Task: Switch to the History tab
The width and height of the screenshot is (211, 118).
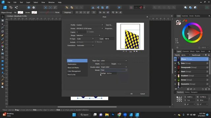Action: (187, 92)
